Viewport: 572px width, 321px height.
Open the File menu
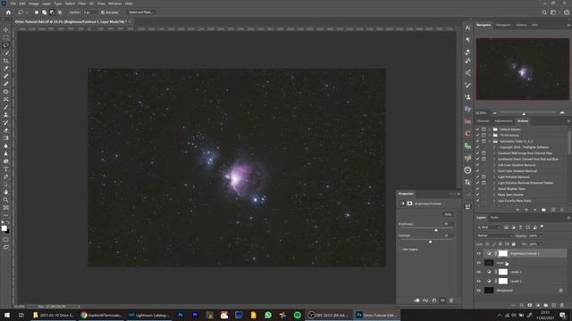(x=13, y=4)
